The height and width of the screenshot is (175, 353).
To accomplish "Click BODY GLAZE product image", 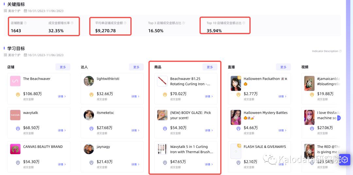I will (162, 115).
